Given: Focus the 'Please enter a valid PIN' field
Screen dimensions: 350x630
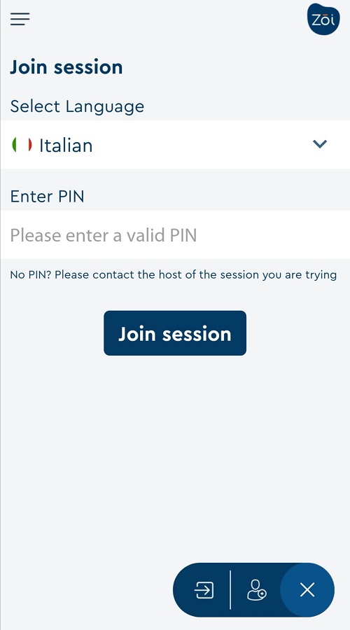Looking at the screenshot, I should click(175, 235).
